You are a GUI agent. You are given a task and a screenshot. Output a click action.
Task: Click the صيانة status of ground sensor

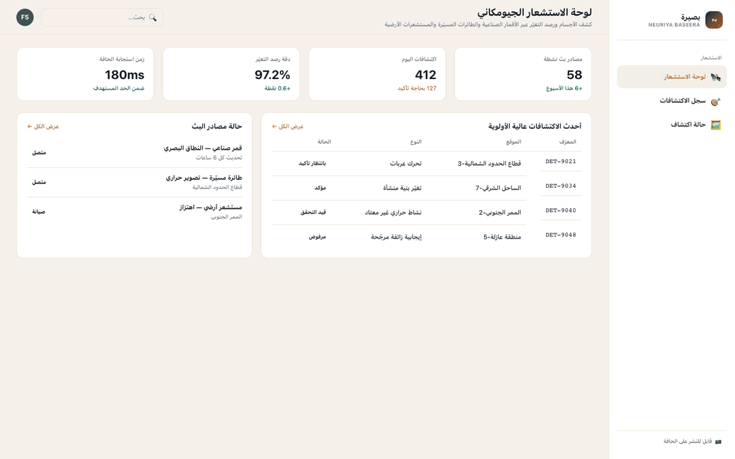pos(38,211)
